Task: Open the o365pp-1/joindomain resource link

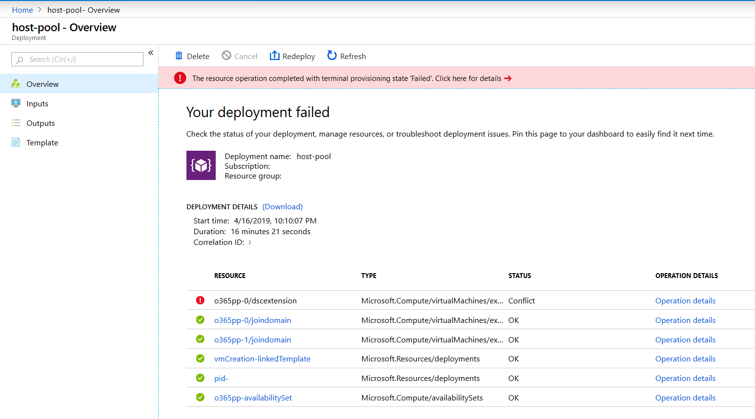Action: [252, 339]
